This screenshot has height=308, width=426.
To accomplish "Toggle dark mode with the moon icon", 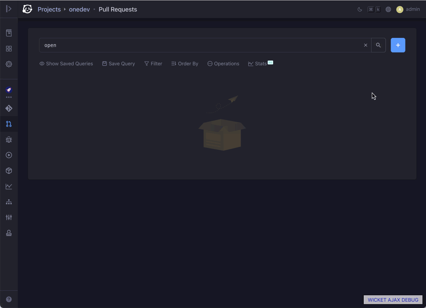I will (359, 9).
